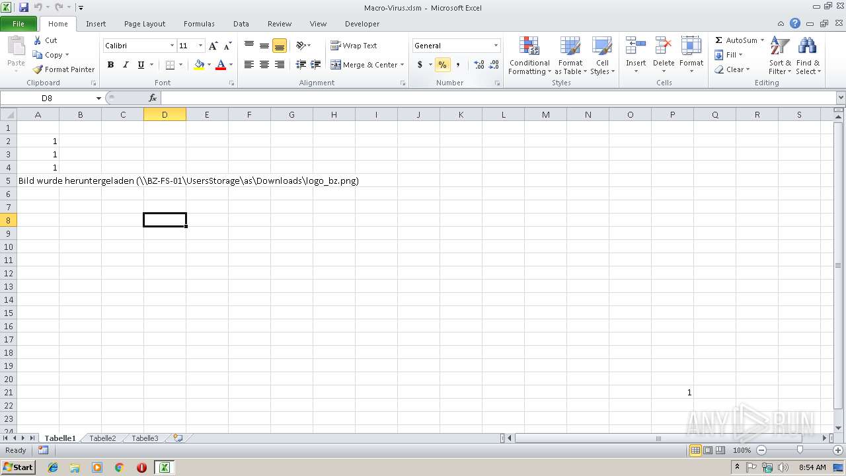Open Excel Help question mark
Viewport: 846px width, 476px height.
795,24
